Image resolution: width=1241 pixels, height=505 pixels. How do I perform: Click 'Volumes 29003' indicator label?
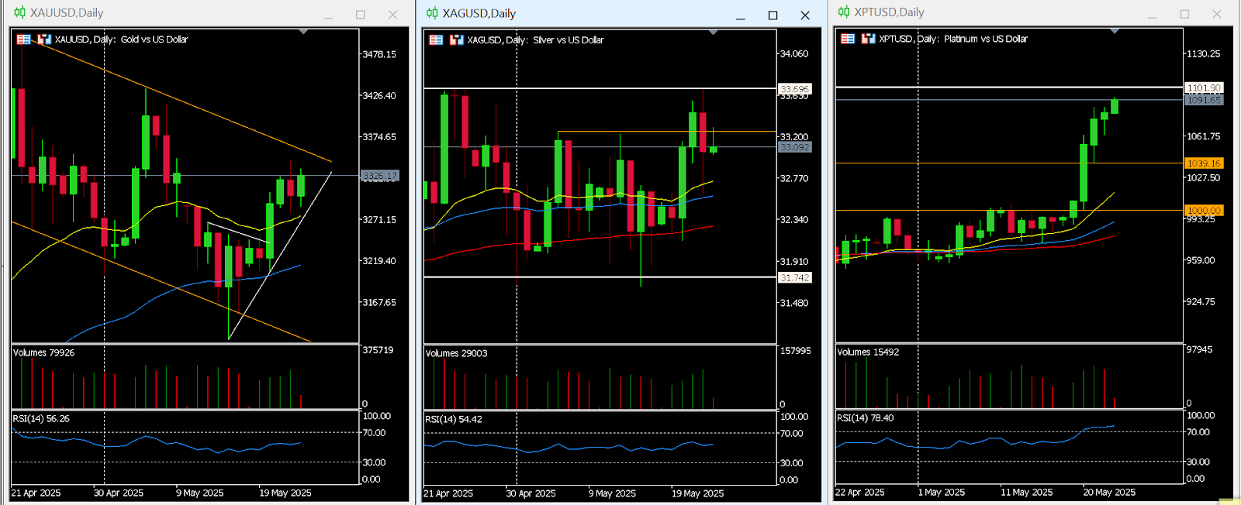pyautogui.click(x=457, y=354)
